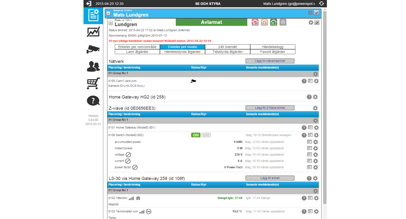The width and height of the screenshot is (406, 219).
Task: Click the red home arm alarm icon
Action: [x=255, y=22]
